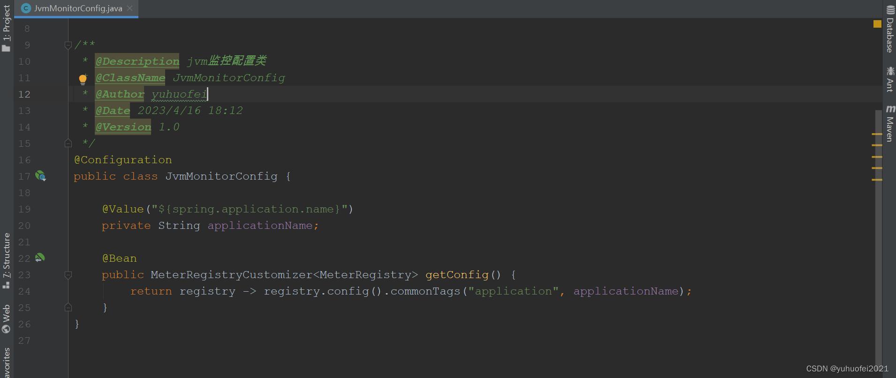Viewport: 896px width, 378px height.
Task: Click the @Bean annotation
Action: tap(119, 258)
